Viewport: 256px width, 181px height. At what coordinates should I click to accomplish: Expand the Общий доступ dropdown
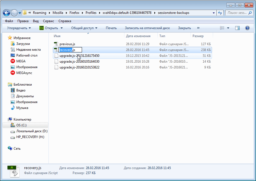coord(84,28)
